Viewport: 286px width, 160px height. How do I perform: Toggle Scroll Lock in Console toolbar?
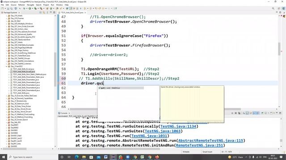(247, 113)
